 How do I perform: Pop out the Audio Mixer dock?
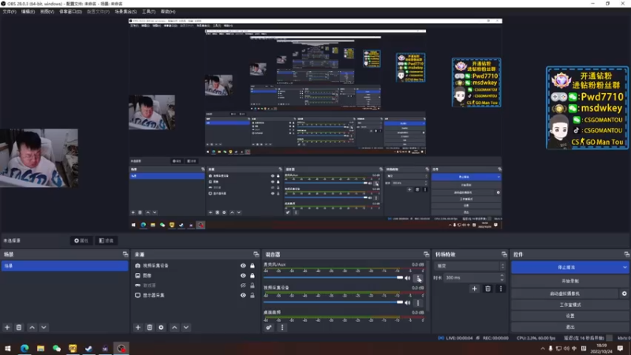(426, 254)
